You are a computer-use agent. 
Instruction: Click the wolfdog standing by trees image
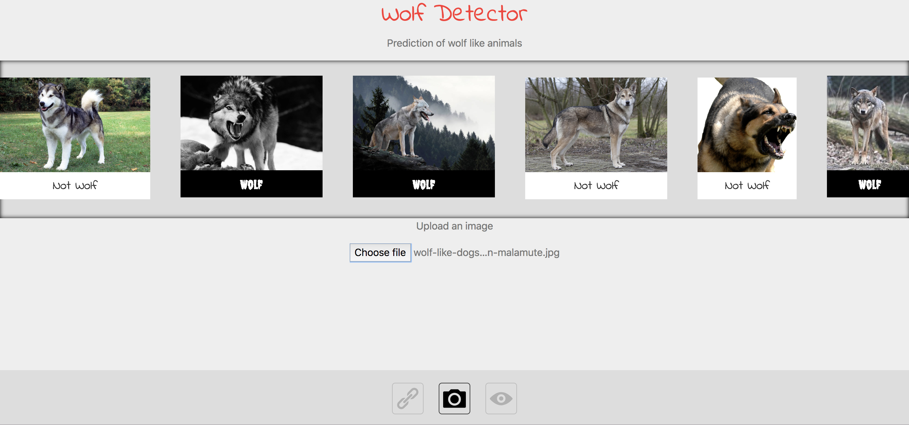[596, 125]
